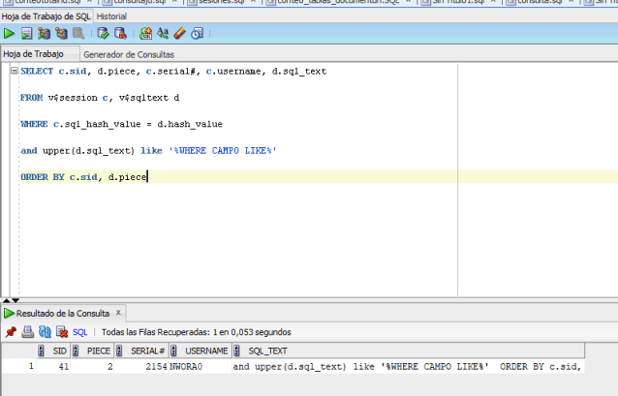Click the Rollback transaction icon
This screenshot has height=396, width=618.
120,33
